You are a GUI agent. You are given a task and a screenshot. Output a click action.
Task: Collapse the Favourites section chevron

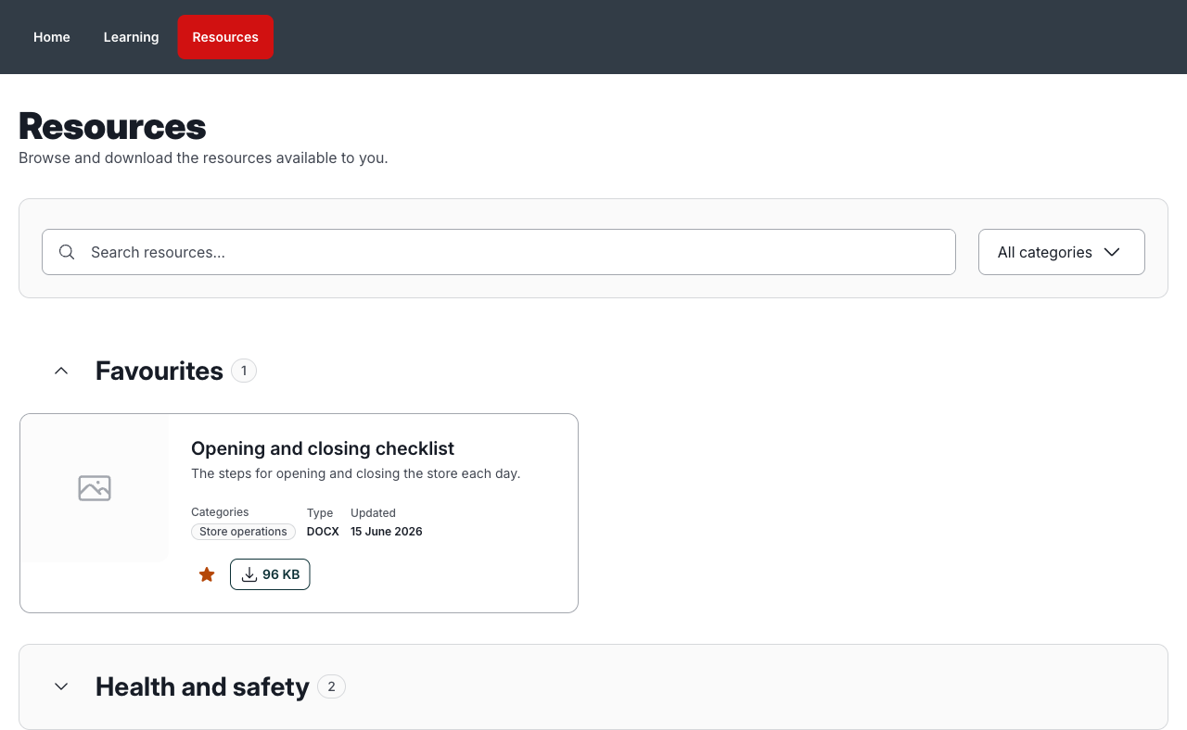(x=61, y=371)
